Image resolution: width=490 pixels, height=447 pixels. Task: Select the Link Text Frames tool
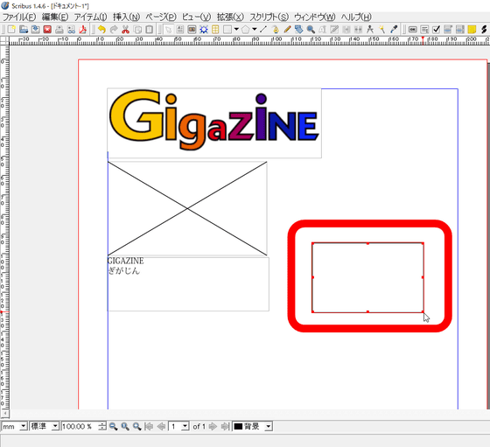[346, 30]
